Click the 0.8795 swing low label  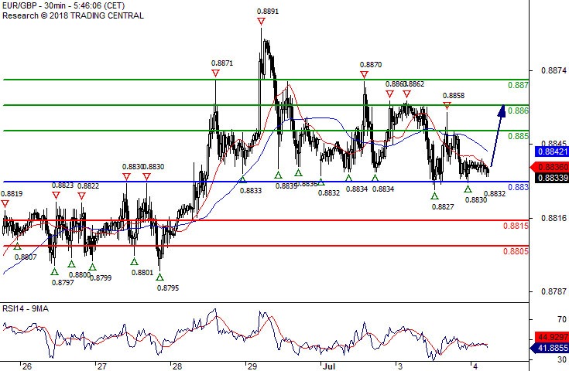tap(168, 288)
